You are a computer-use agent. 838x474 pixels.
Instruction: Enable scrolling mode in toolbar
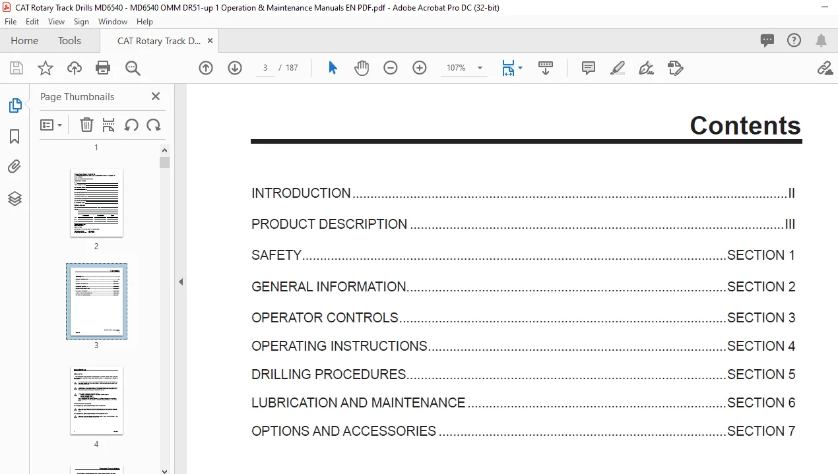(546, 68)
